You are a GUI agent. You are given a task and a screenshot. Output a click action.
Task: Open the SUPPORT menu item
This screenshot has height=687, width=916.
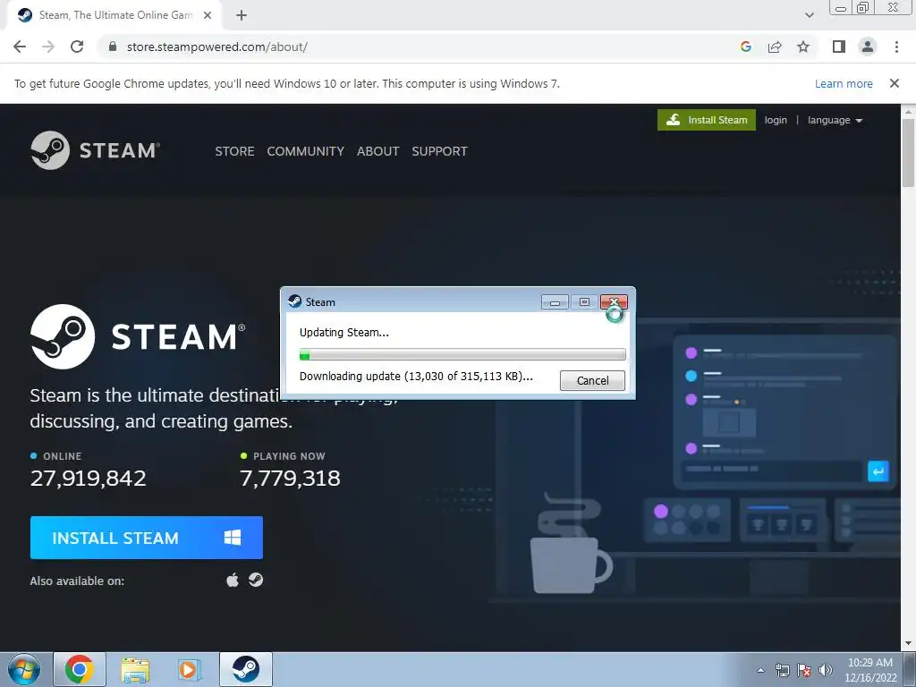tap(439, 151)
